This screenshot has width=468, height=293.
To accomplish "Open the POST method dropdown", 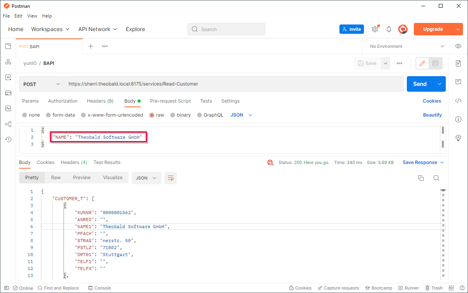I will tap(42, 84).
